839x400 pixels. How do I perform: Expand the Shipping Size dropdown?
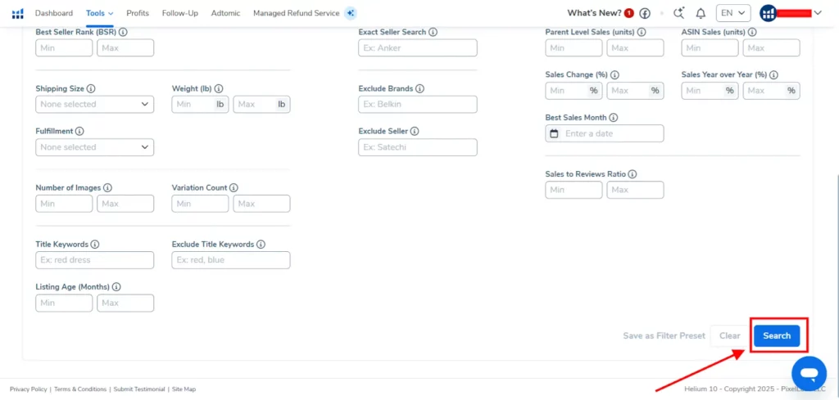(x=95, y=104)
